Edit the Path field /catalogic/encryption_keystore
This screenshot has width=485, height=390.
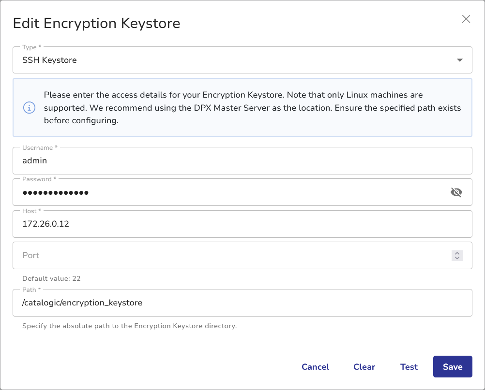[x=232, y=303]
